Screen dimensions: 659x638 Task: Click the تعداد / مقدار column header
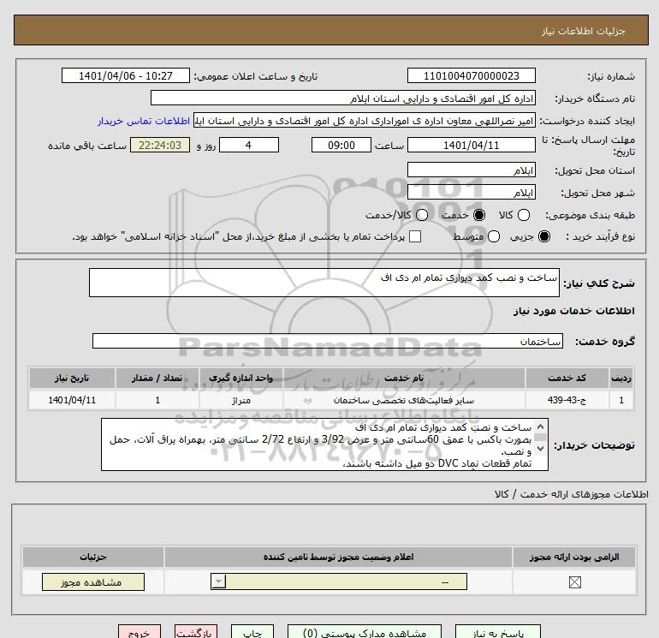(157, 378)
